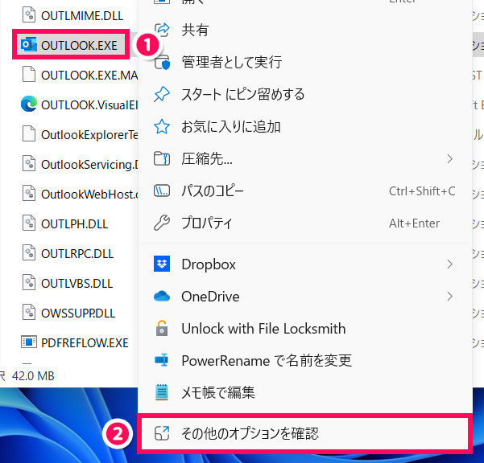This screenshot has width=484, height=463.
Task: Click the DLL icon of OUTLRPC.DLL
Action: coord(29,253)
